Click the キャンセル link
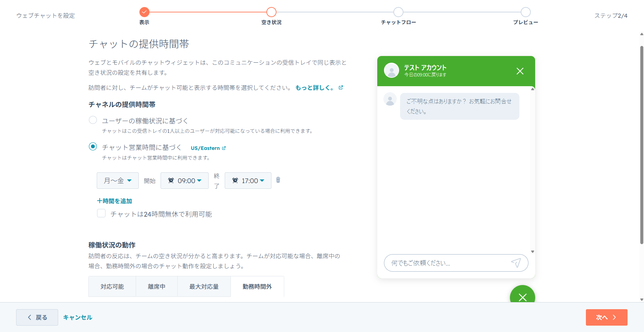The height and width of the screenshot is (332, 644). [77, 317]
